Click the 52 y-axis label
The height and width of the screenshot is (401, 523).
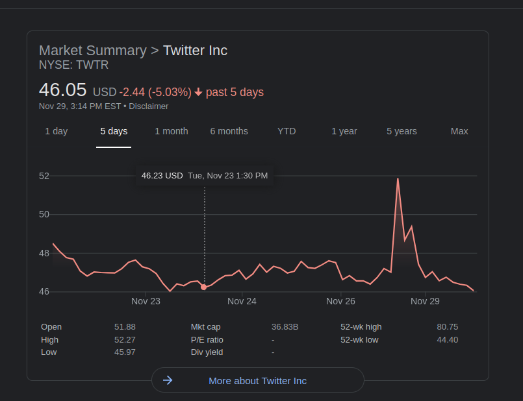pos(44,176)
